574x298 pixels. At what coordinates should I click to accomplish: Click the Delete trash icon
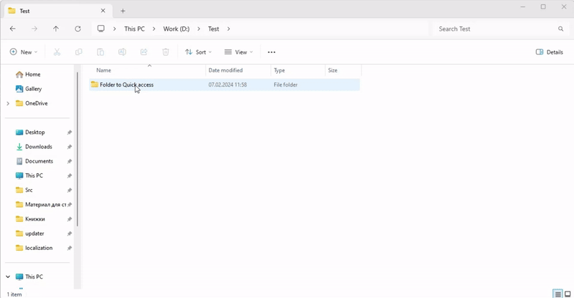click(x=166, y=52)
